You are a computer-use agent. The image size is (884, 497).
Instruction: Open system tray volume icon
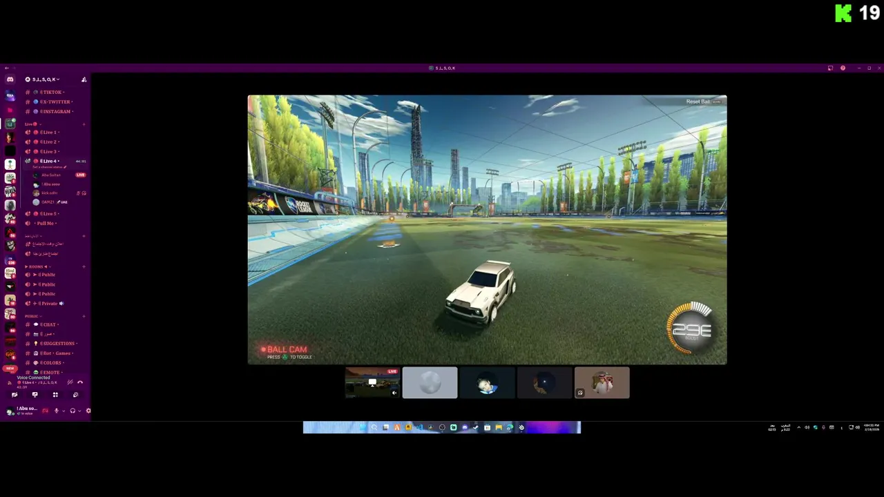coord(858,427)
